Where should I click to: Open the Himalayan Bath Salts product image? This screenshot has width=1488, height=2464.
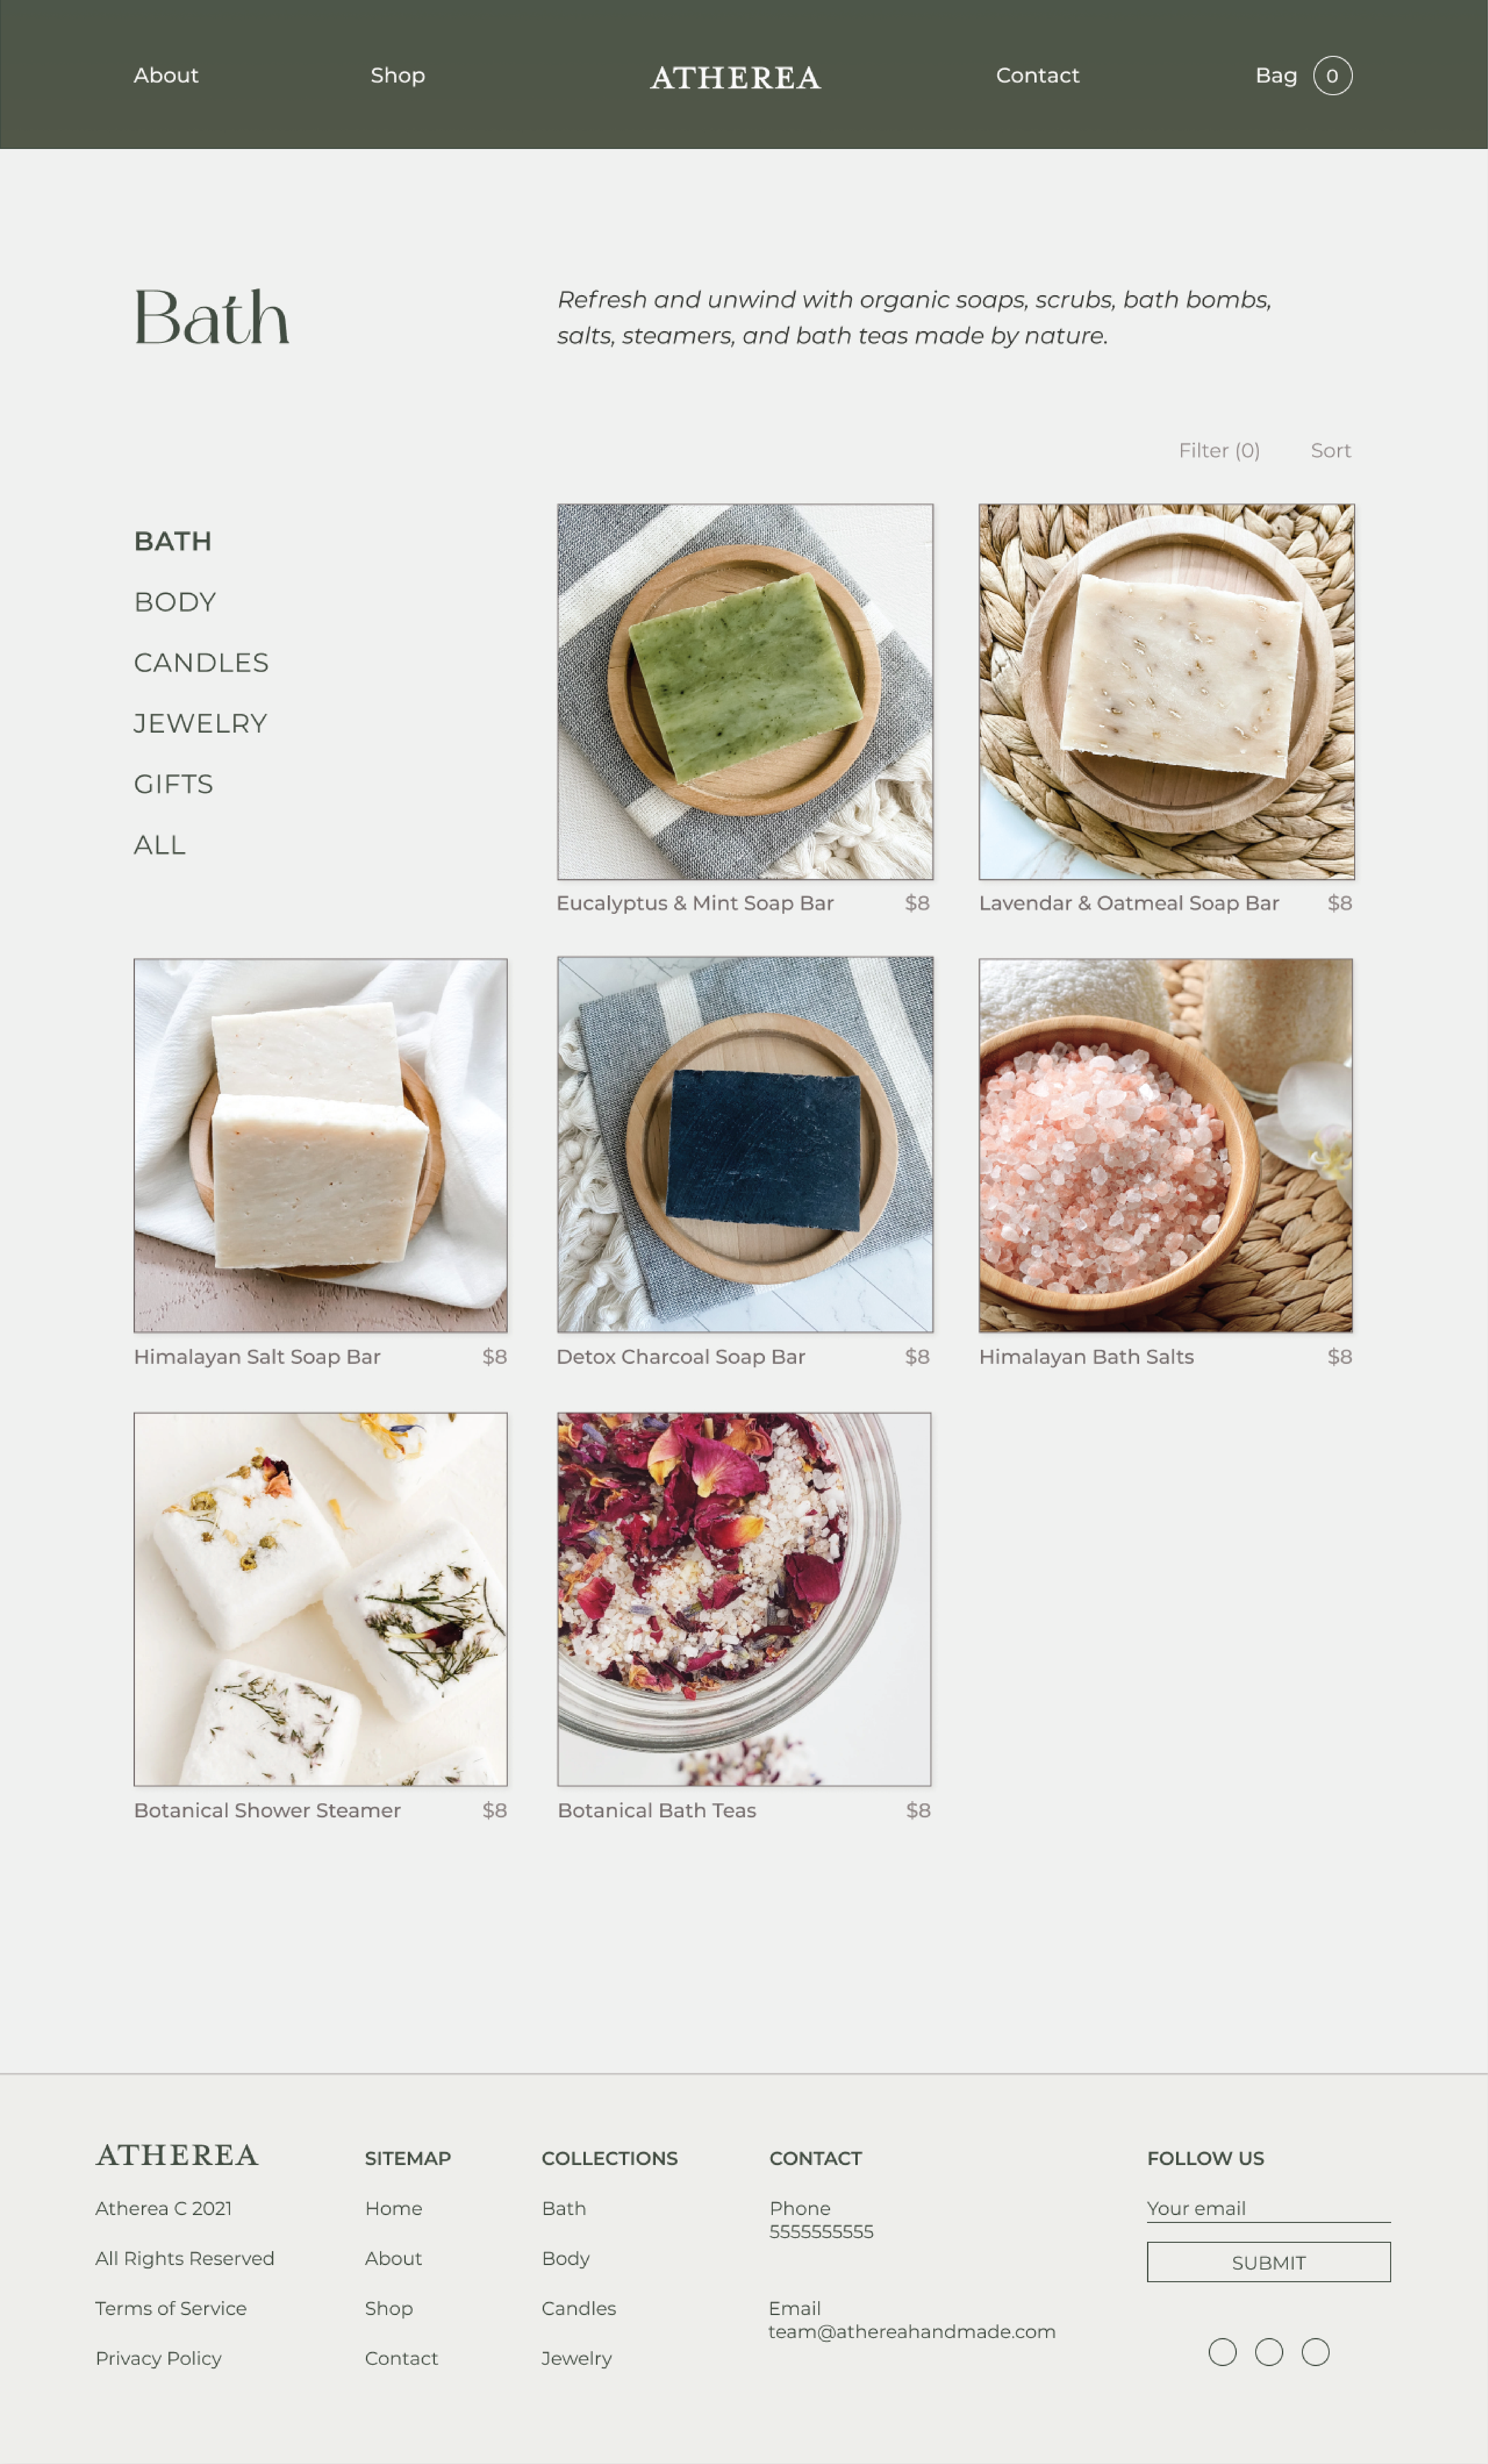(x=1166, y=1145)
